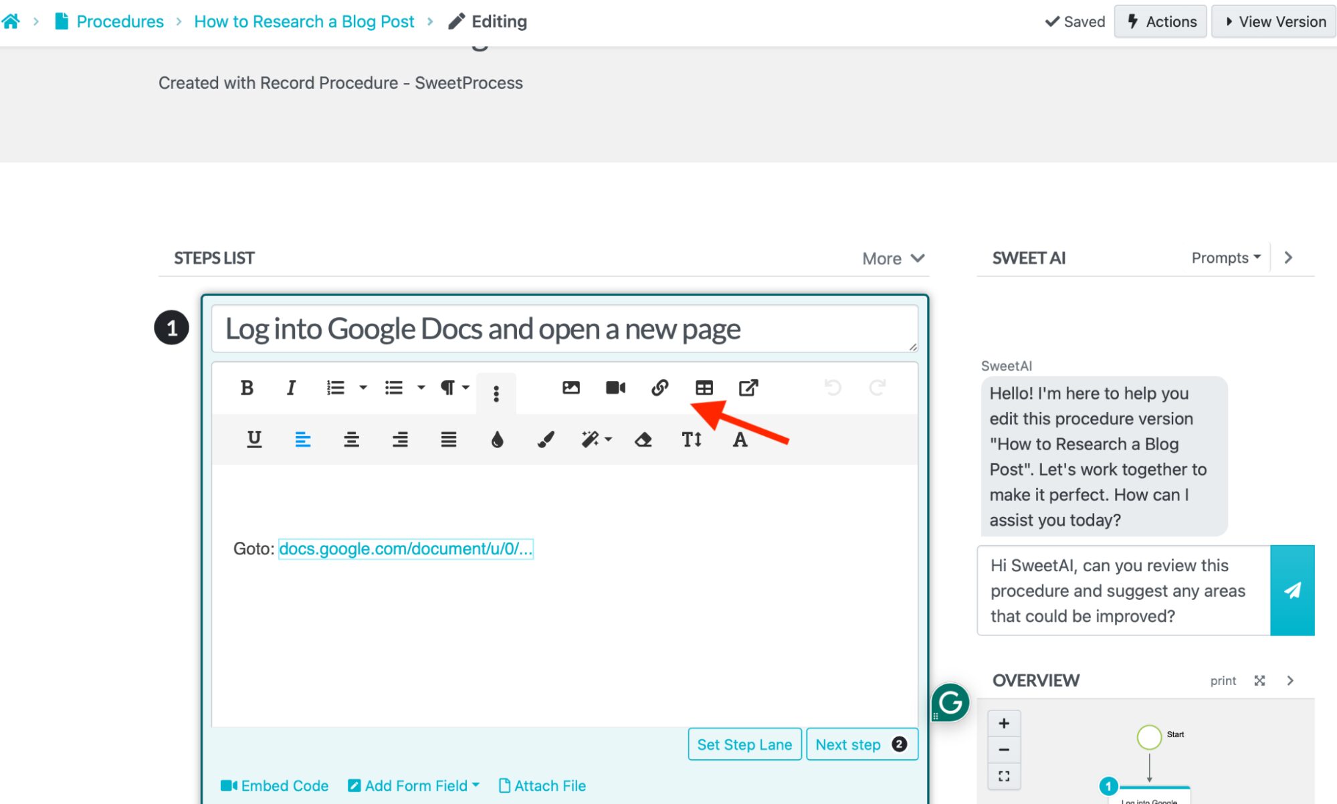This screenshot has width=1337, height=804.
Task: Open How to Research a Blog Post breadcrumb
Action: tap(304, 21)
